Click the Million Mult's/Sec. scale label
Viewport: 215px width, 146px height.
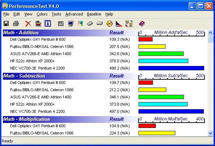(x=171, y=119)
